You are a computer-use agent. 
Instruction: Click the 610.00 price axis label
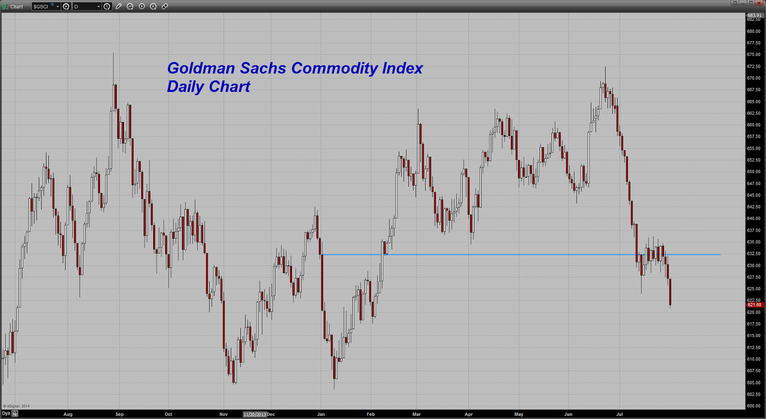(x=754, y=359)
